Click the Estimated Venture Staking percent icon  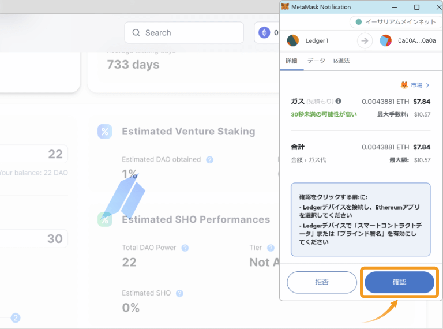(105, 132)
